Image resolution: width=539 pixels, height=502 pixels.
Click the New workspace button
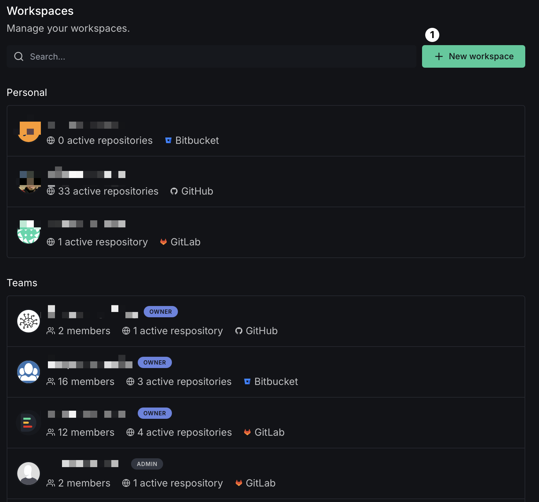point(473,56)
